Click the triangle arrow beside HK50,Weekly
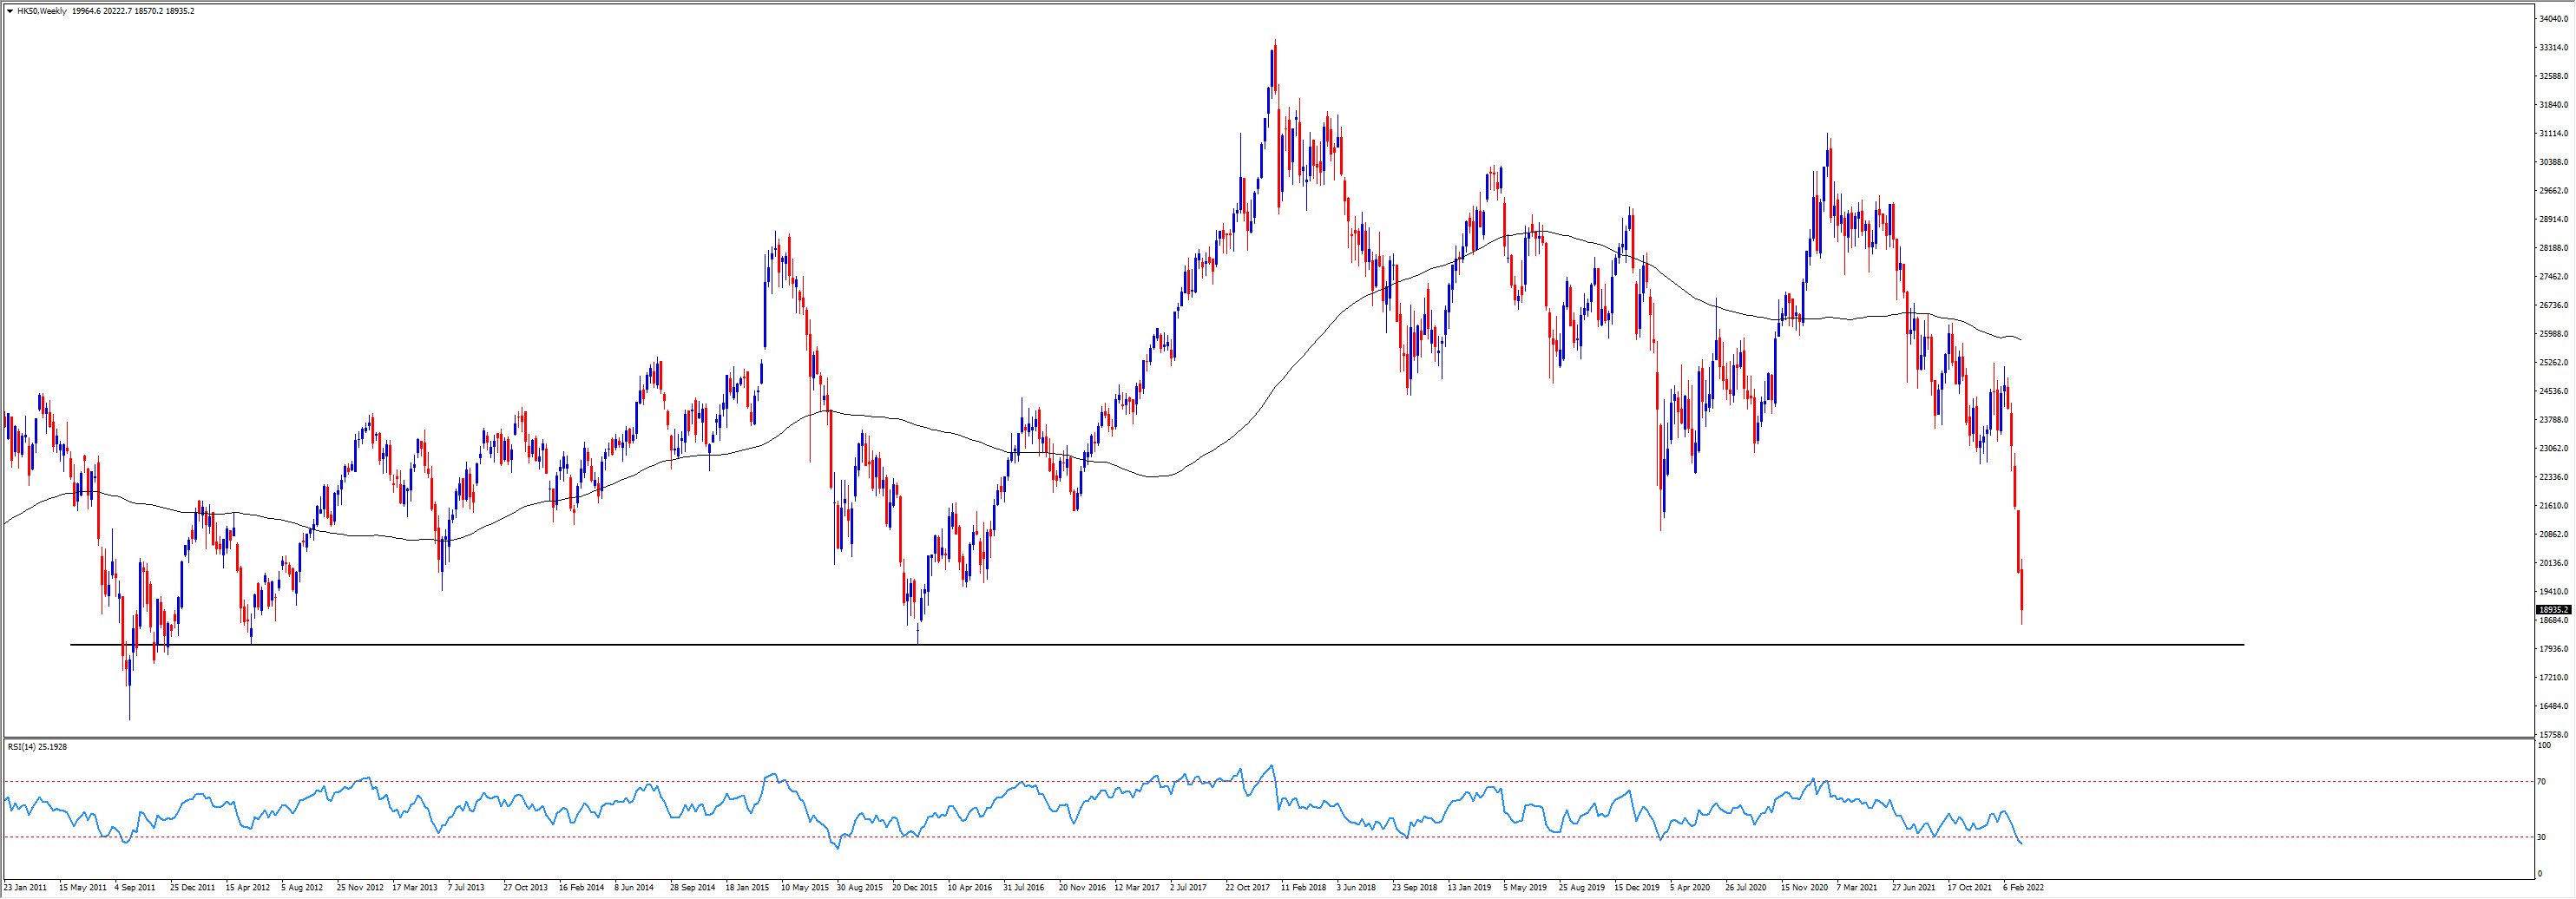The height and width of the screenshot is (899, 2576). click(x=10, y=11)
